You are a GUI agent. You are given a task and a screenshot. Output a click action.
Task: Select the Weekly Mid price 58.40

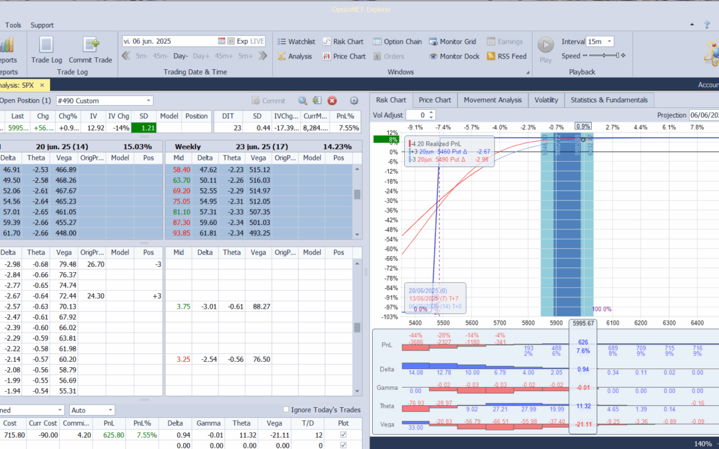tap(182, 170)
